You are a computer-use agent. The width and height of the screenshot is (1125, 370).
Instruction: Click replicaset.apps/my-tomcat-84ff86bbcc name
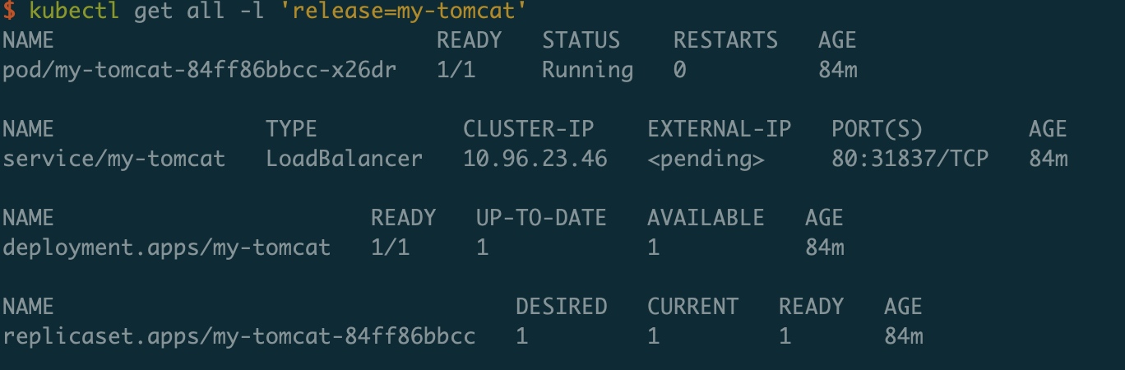tap(239, 336)
